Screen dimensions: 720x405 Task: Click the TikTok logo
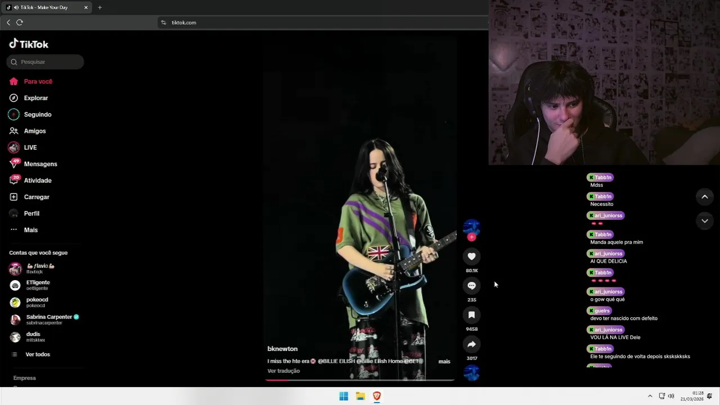tap(29, 44)
